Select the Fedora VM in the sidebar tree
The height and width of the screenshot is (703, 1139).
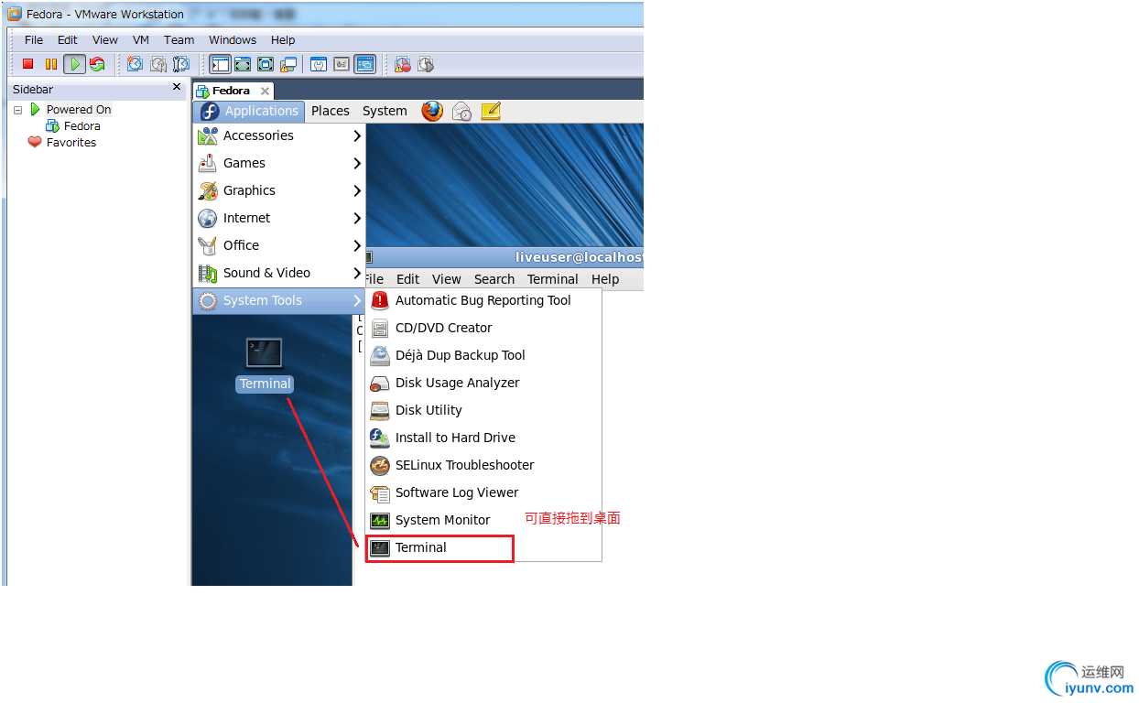(82, 126)
